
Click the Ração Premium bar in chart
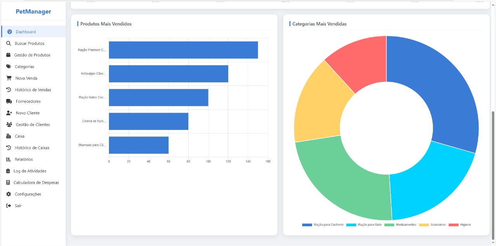pyautogui.click(x=183, y=50)
